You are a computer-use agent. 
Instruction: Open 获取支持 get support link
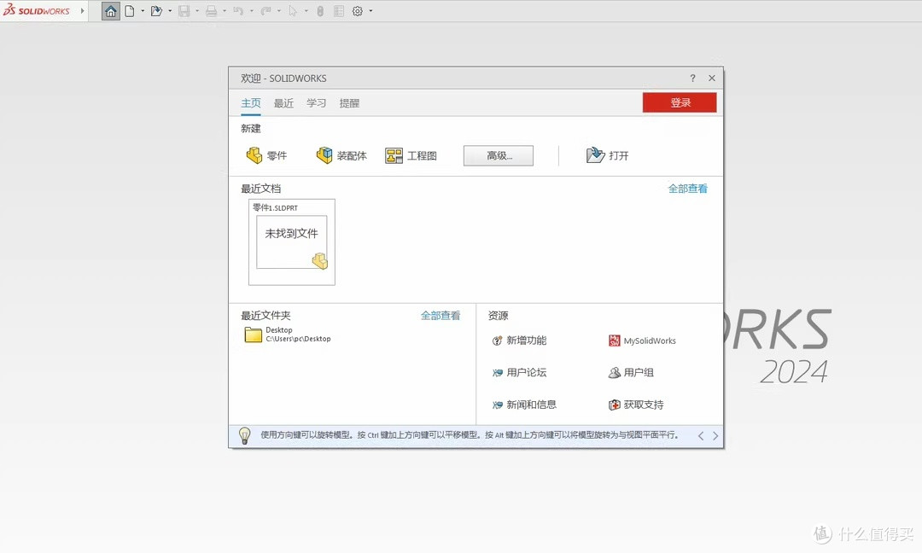pyautogui.click(x=636, y=405)
